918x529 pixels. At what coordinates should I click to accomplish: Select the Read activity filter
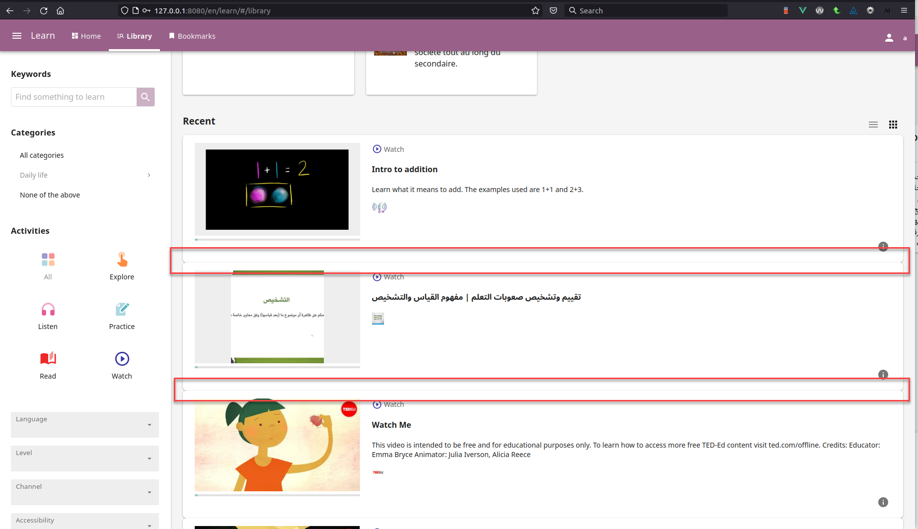[48, 365]
